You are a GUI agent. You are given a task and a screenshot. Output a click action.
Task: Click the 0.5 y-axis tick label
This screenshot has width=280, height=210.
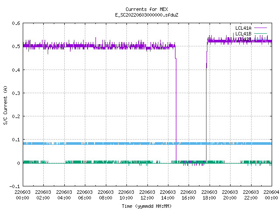click(x=16, y=46)
